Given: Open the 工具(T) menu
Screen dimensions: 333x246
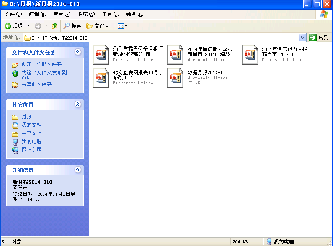Looking at the screenshot, I should (x=111, y=14).
